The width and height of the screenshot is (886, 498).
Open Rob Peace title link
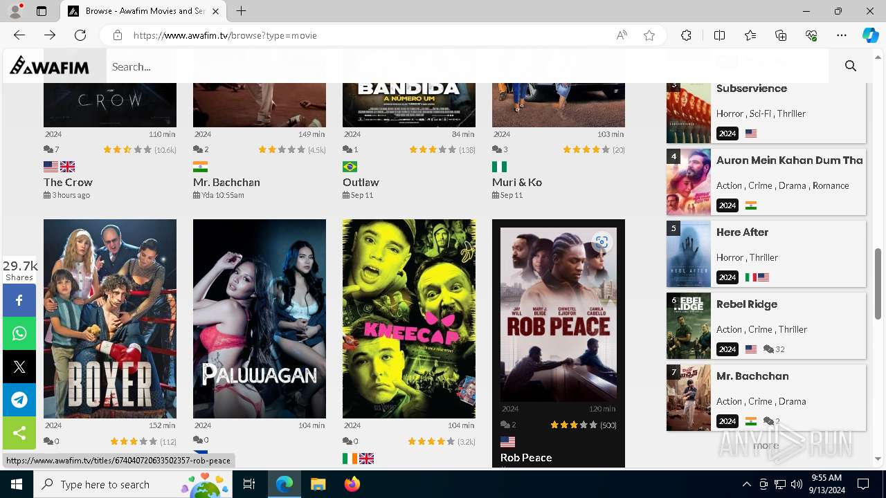click(526, 457)
